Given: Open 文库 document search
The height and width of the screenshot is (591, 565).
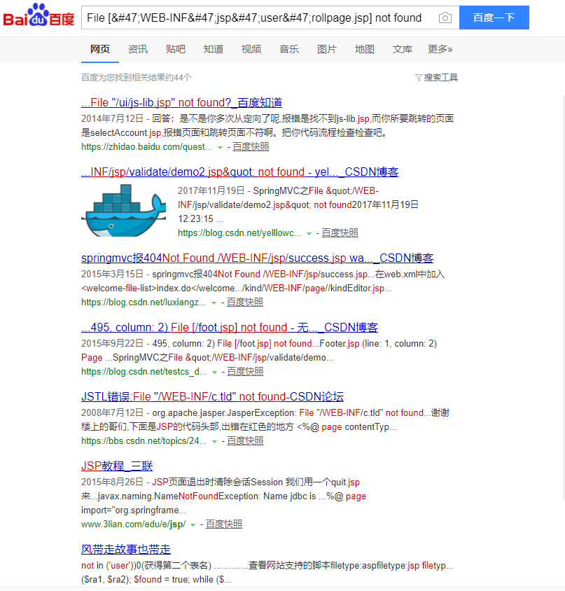Looking at the screenshot, I should (x=401, y=50).
